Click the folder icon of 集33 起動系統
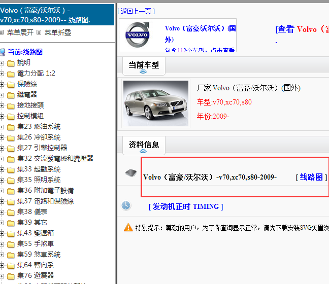The height and width of the screenshot is (284, 329). (11, 169)
